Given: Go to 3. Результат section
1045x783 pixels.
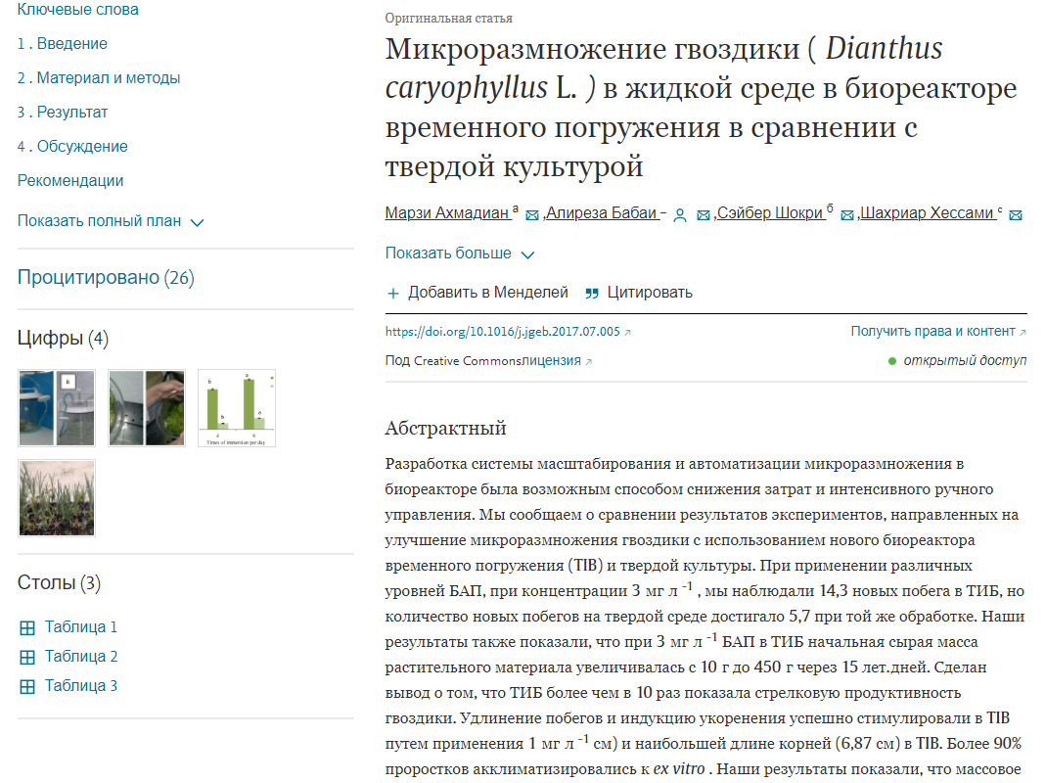Looking at the screenshot, I should [x=63, y=112].
